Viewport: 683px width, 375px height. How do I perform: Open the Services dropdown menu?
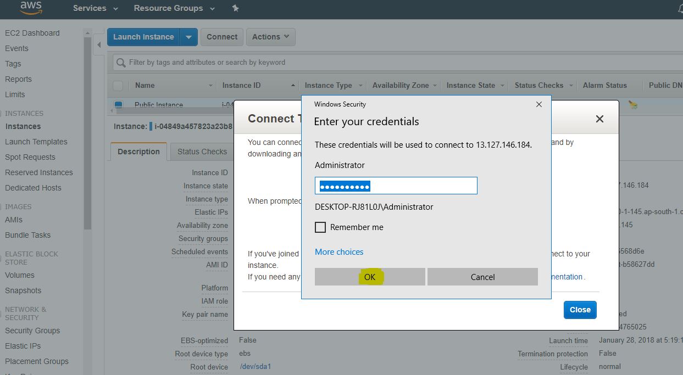pos(95,8)
